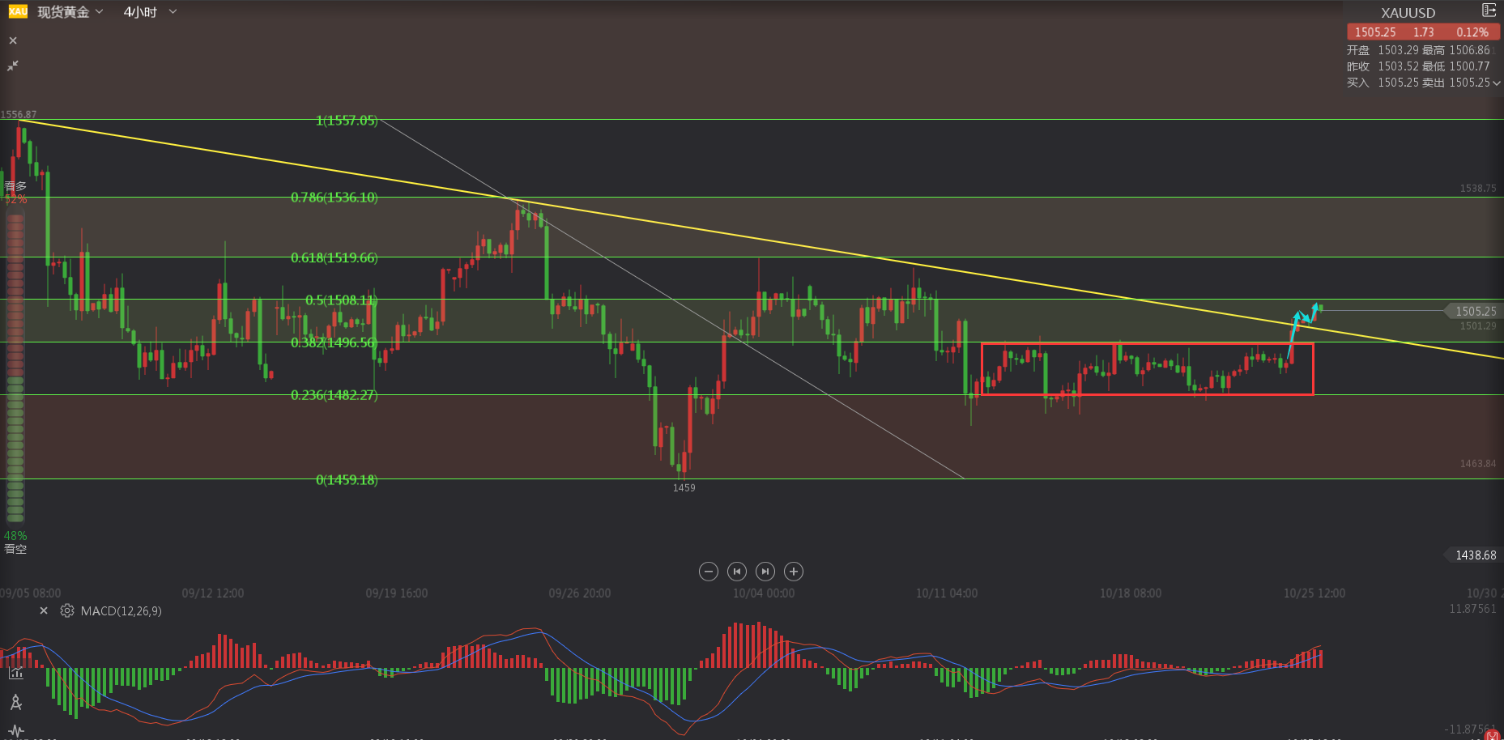Image resolution: width=1504 pixels, height=740 pixels.
Task: Click the shrink-arrows exit fullscreen icon
Action: 13,66
